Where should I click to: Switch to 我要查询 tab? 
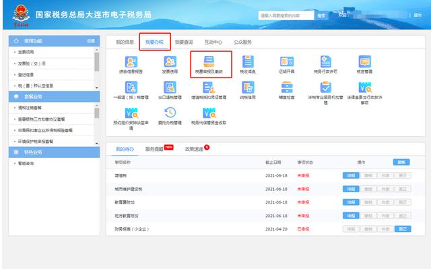click(184, 42)
